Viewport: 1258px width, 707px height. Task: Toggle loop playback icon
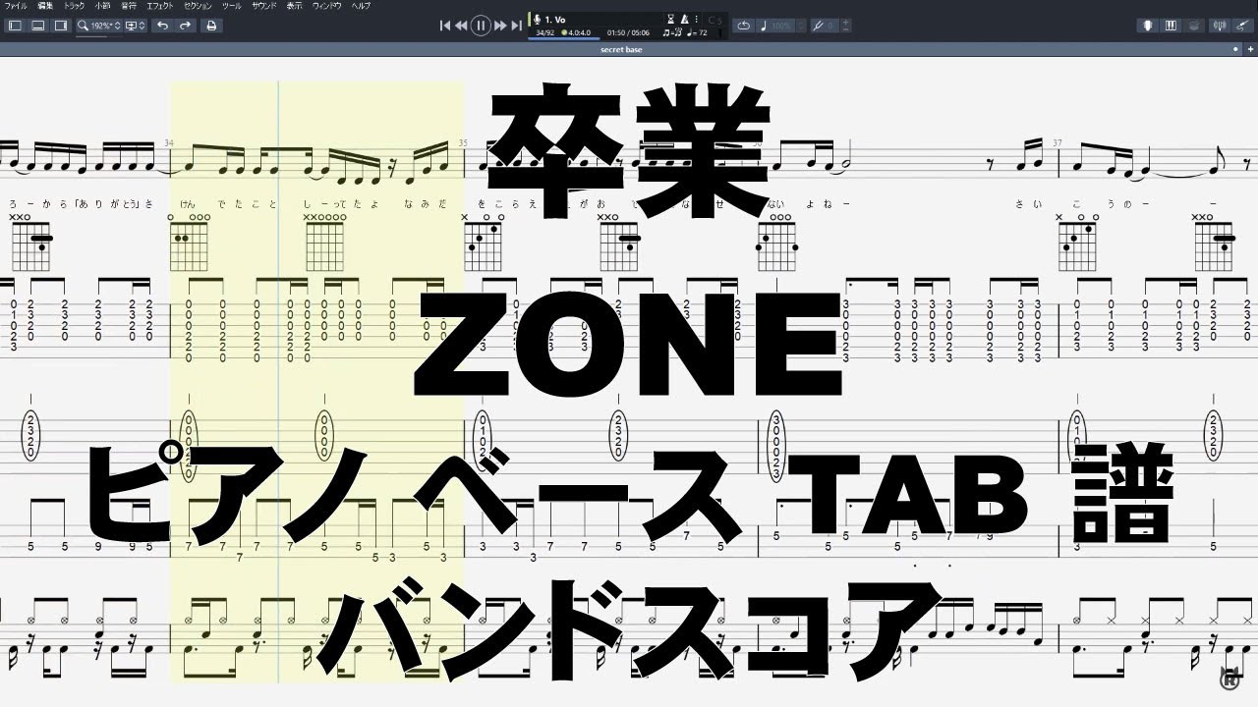pyautogui.click(x=744, y=26)
